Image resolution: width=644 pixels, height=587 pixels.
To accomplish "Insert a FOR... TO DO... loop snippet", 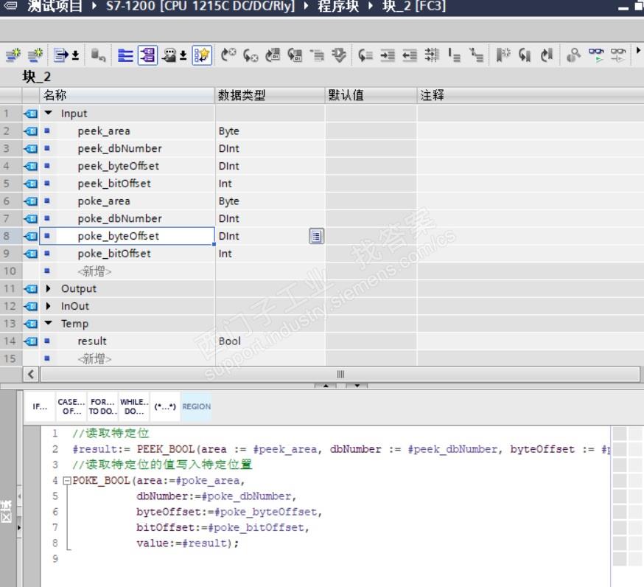I will point(102,406).
